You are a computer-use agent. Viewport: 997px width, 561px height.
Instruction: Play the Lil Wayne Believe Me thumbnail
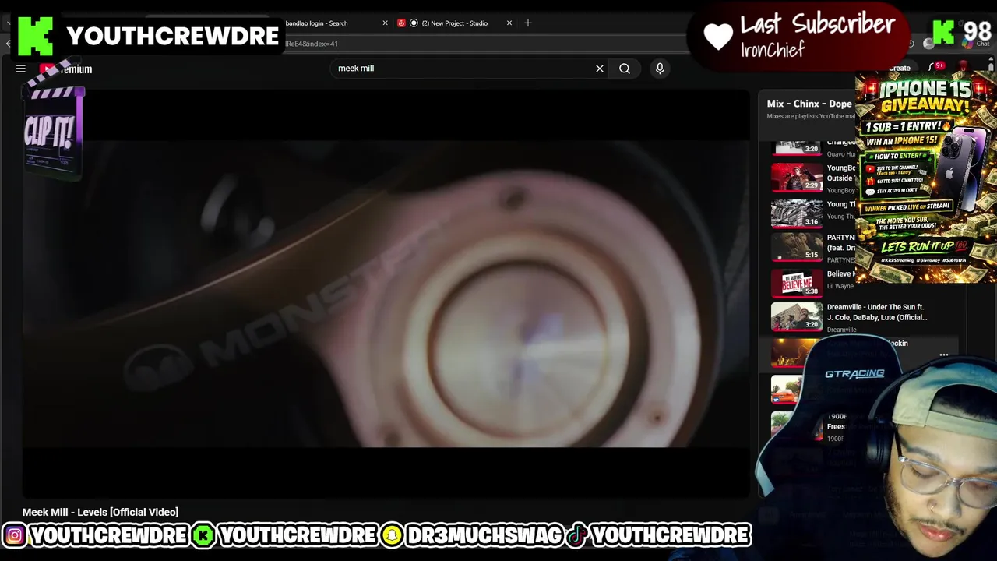pos(797,283)
